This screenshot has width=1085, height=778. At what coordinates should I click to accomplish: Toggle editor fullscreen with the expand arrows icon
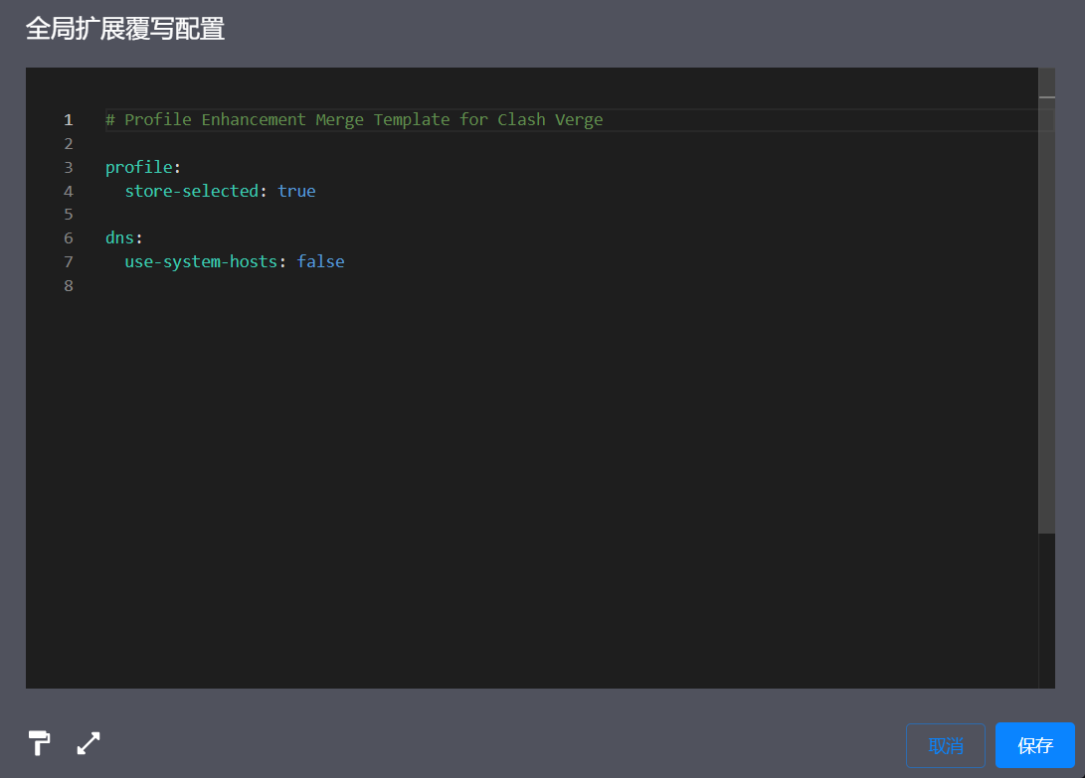pyautogui.click(x=89, y=742)
